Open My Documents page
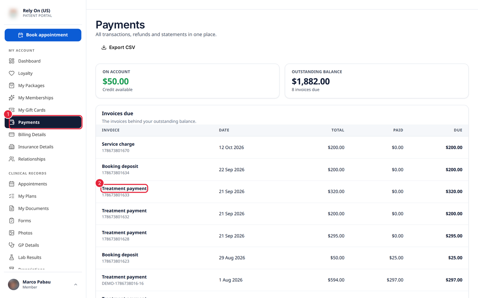 click(43, 208)
